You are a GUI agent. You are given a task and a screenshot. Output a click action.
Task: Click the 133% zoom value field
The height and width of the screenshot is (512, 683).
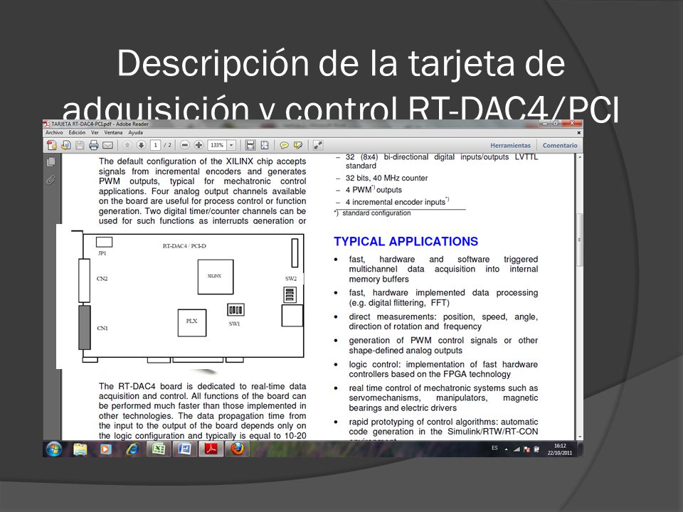coord(218,145)
